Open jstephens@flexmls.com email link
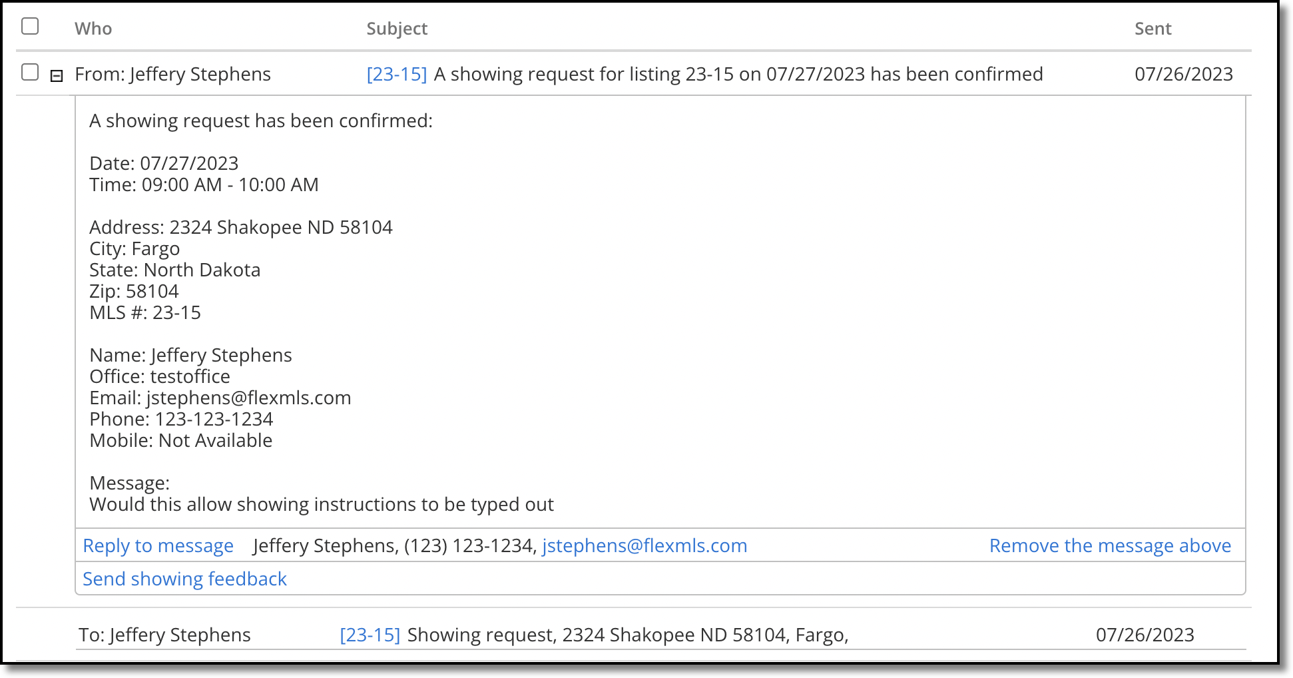This screenshot has height=678, width=1293. coord(645,545)
